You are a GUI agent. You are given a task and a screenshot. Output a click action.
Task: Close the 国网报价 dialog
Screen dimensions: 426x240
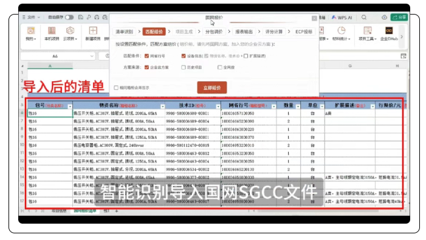314,18
